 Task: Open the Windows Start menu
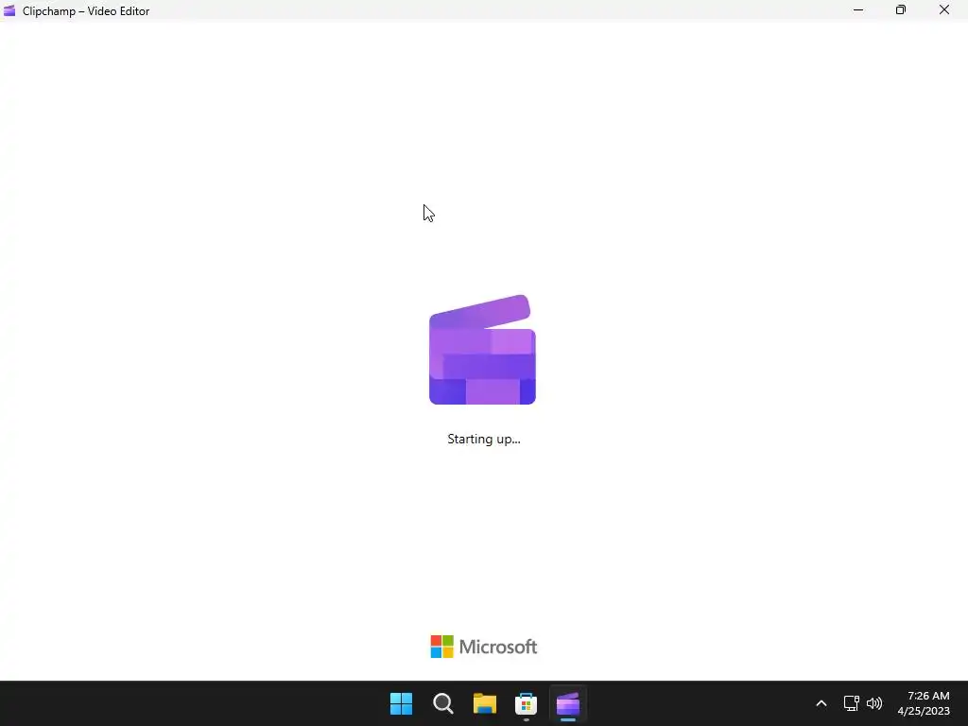401,703
